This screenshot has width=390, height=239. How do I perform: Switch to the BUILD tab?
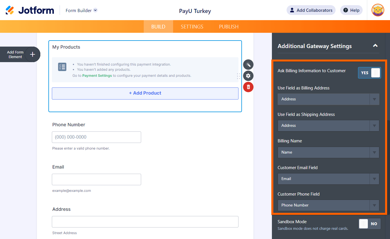click(x=158, y=26)
